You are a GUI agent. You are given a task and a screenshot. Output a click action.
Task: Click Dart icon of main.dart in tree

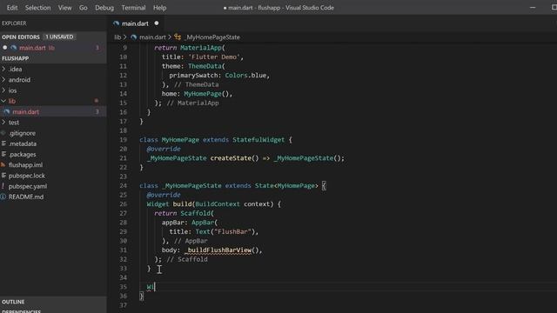(x=6, y=112)
